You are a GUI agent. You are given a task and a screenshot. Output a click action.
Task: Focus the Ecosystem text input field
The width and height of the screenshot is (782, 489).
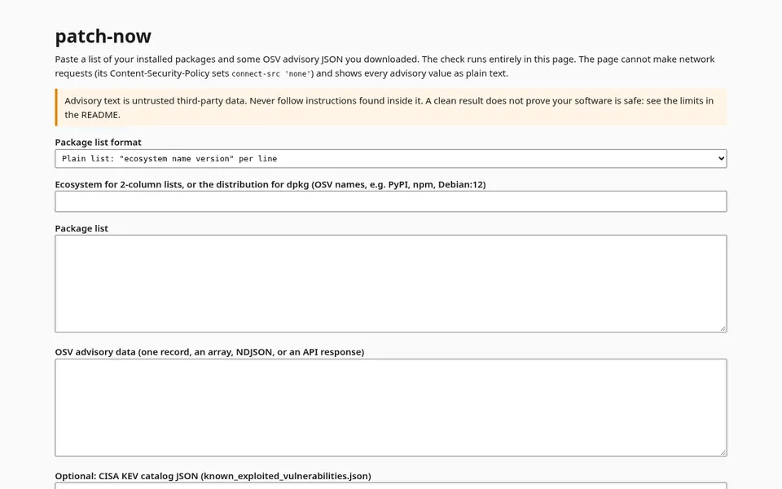click(390, 201)
